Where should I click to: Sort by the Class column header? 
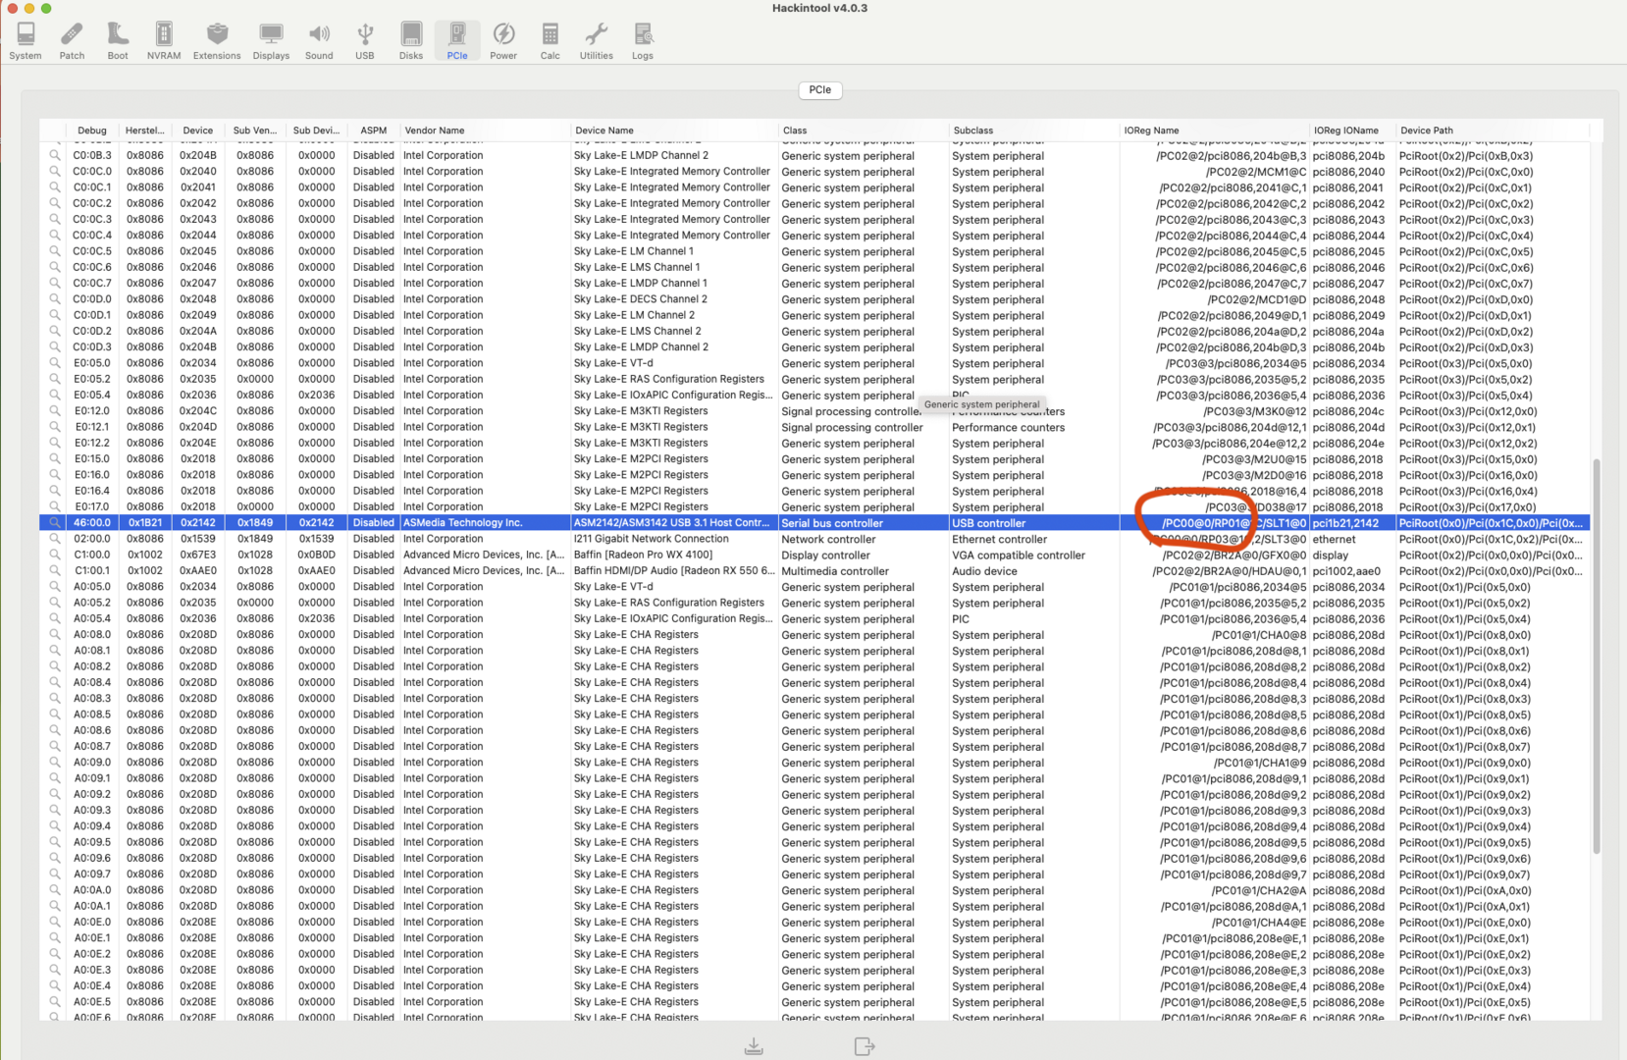click(x=862, y=131)
